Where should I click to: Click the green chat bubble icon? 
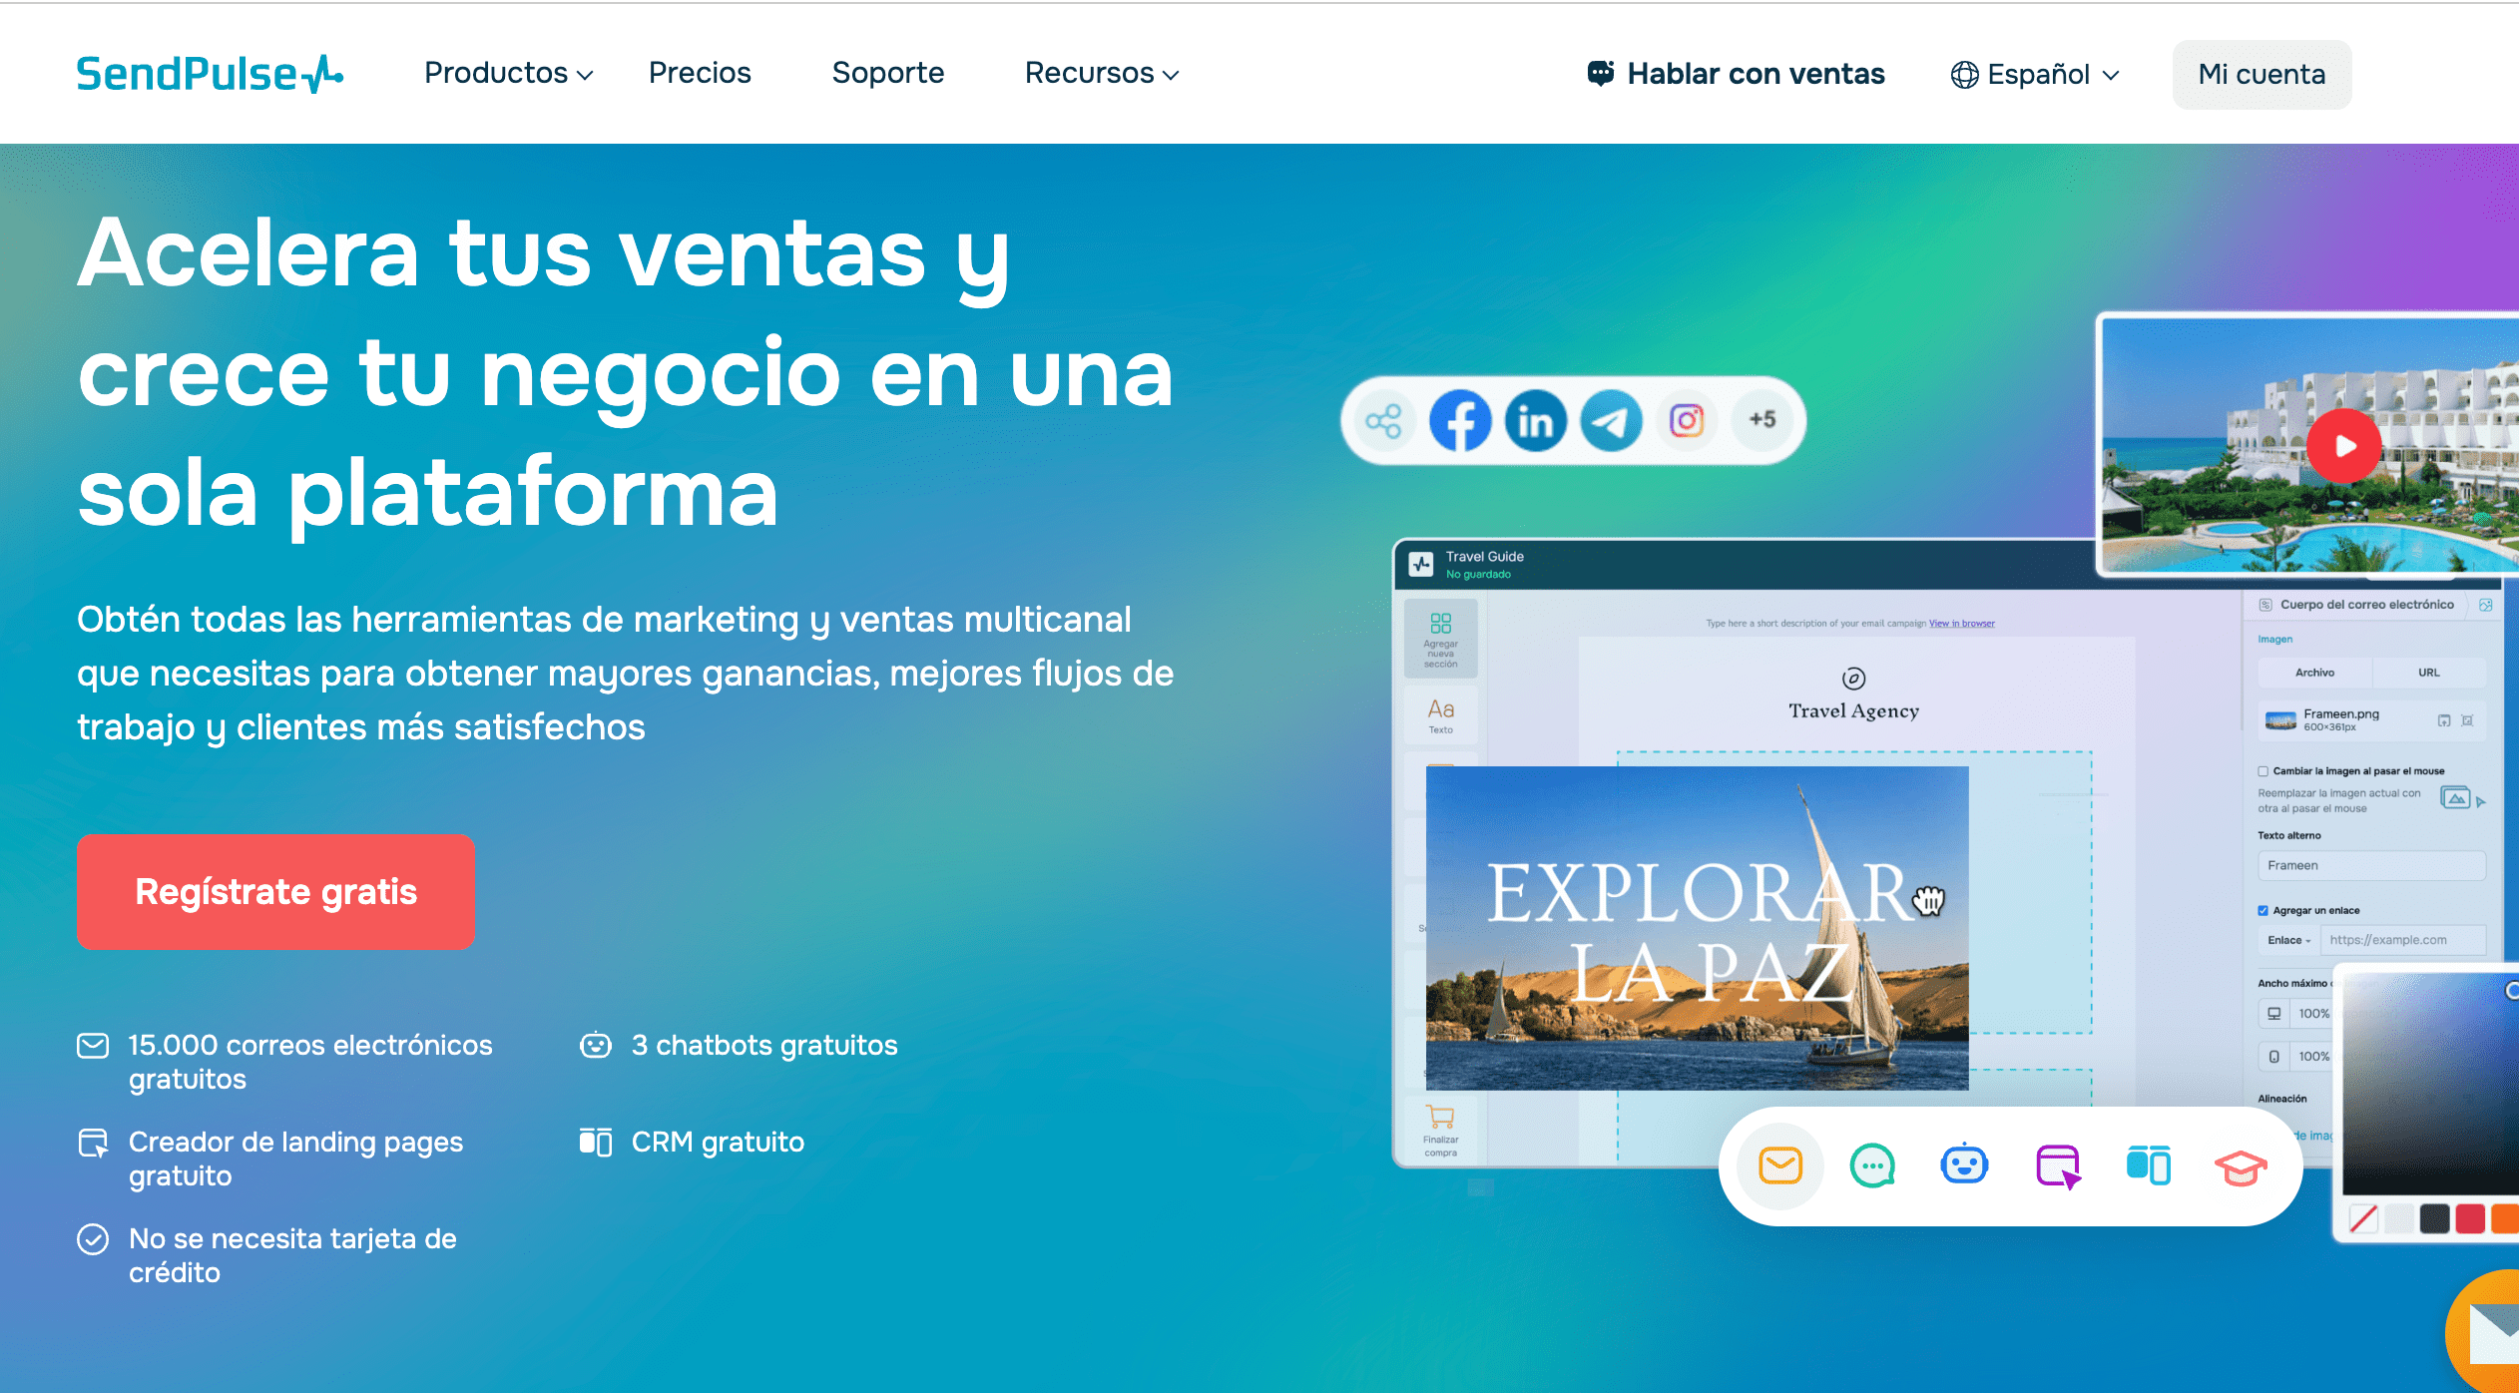coord(1872,1165)
